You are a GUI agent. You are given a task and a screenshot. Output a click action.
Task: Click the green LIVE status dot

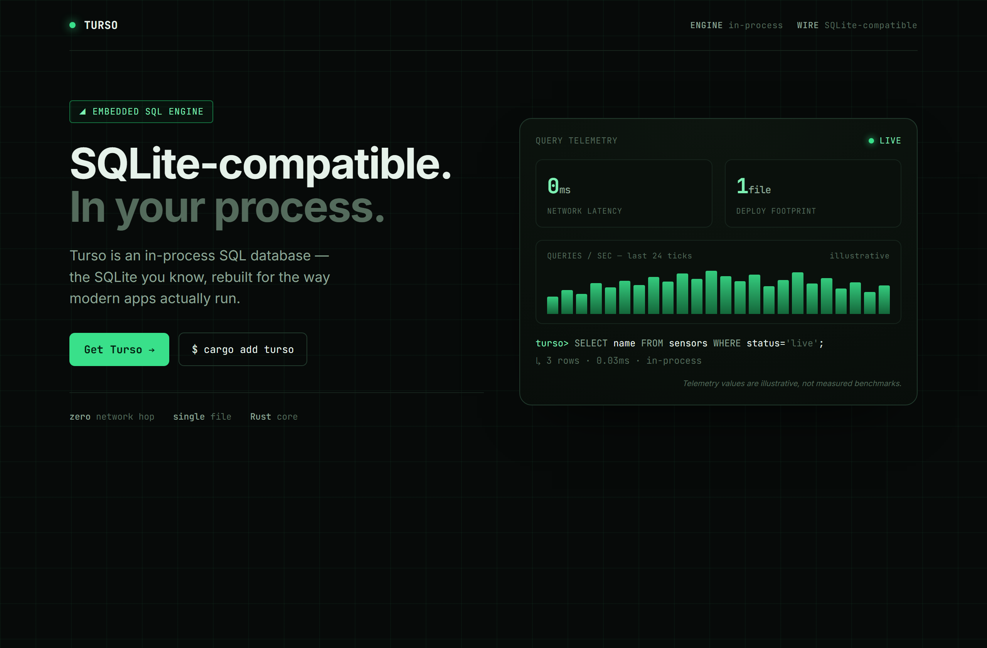(x=871, y=141)
